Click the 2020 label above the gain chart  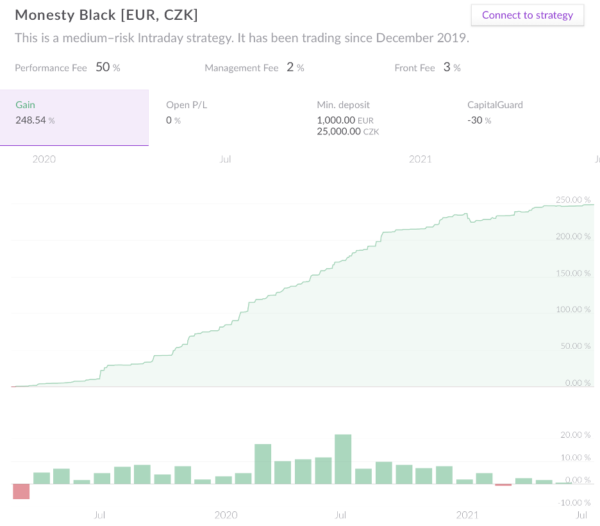[x=44, y=159]
